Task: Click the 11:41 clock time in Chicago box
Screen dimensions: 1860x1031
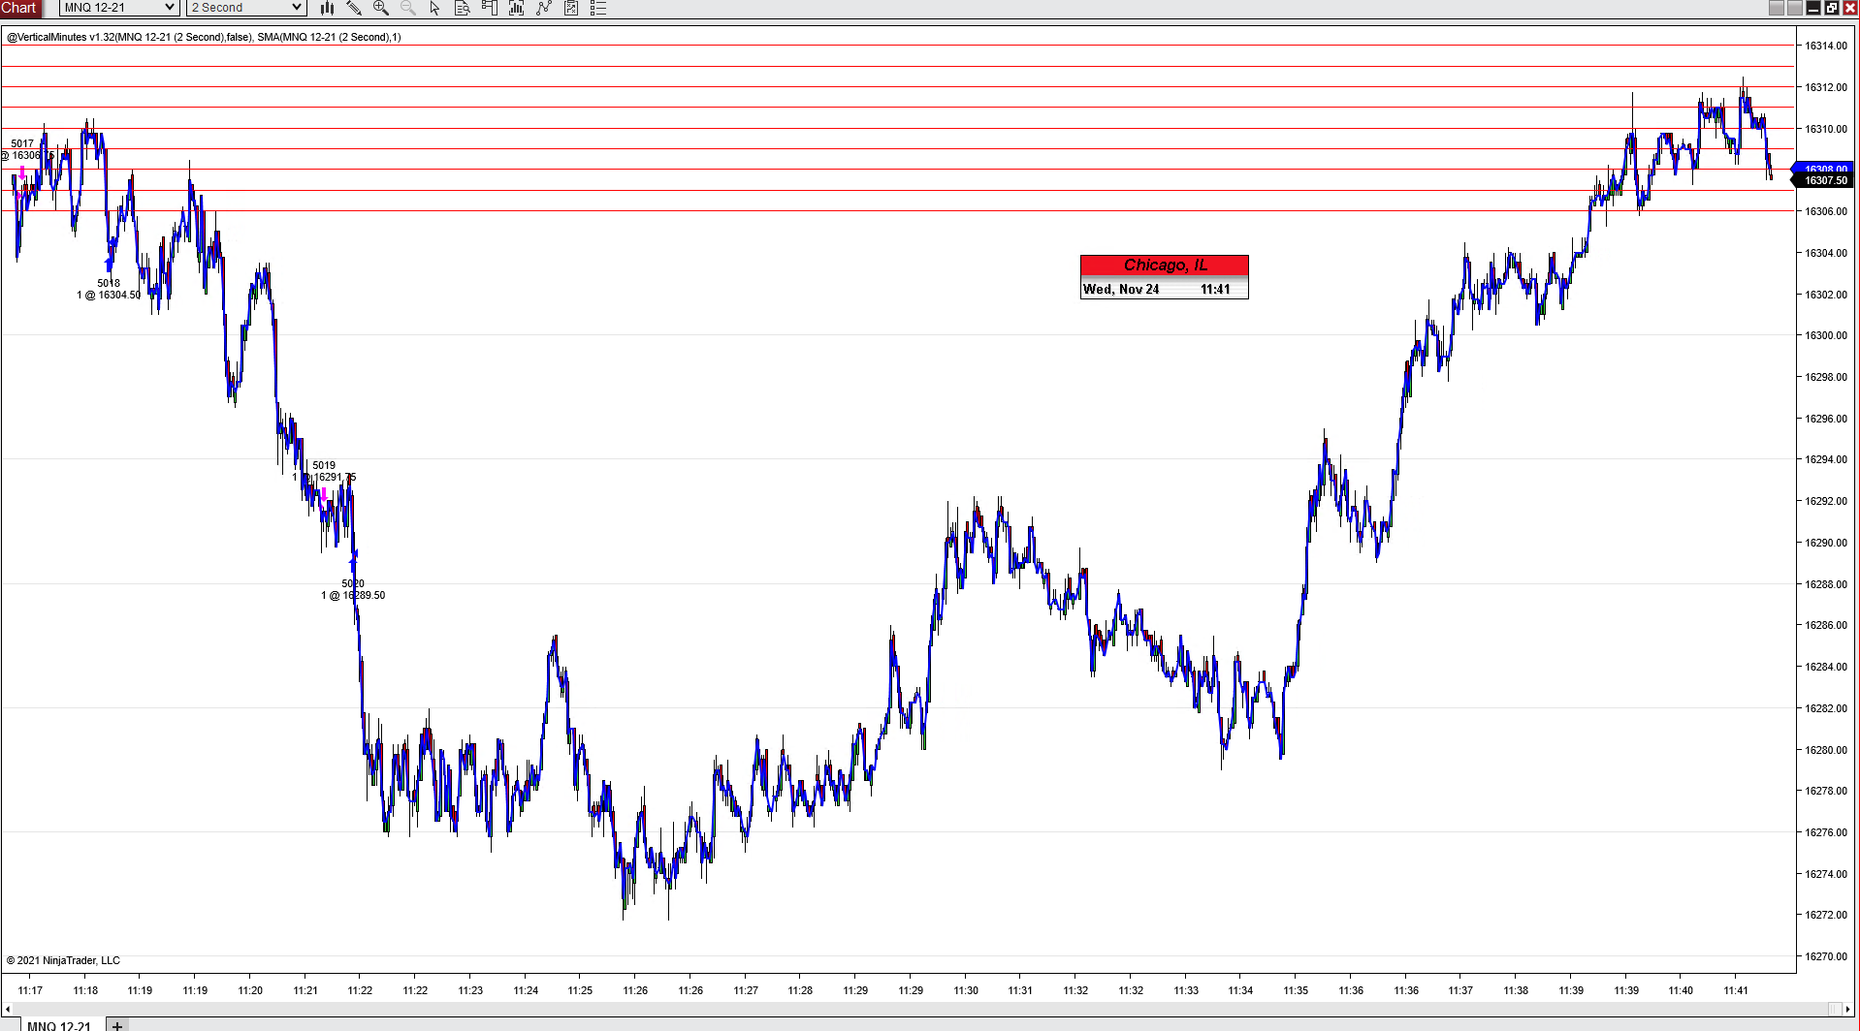Action: [1215, 290]
